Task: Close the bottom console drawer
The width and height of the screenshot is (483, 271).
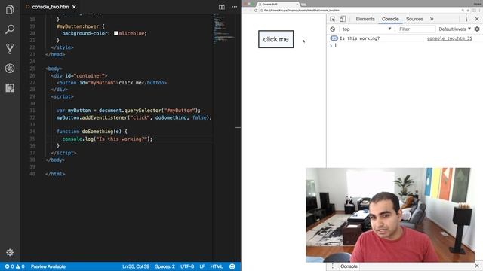Action: click(477, 266)
